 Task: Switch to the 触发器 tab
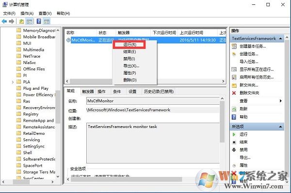[x=88, y=92]
